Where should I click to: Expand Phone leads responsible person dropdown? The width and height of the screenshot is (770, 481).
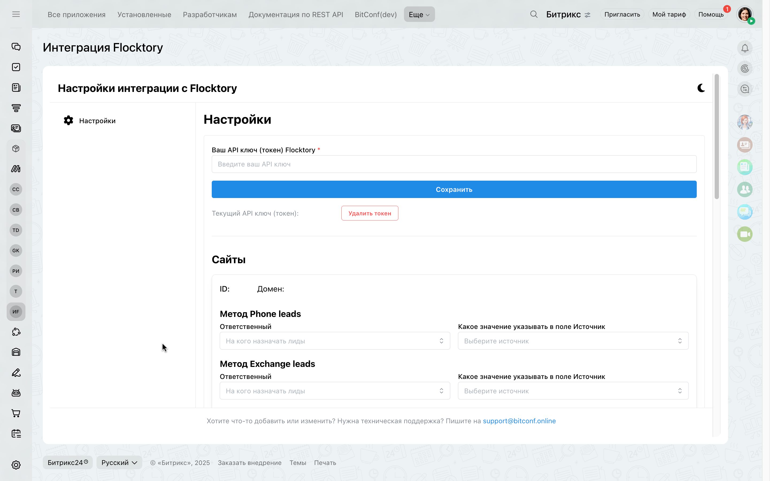(x=335, y=341)
